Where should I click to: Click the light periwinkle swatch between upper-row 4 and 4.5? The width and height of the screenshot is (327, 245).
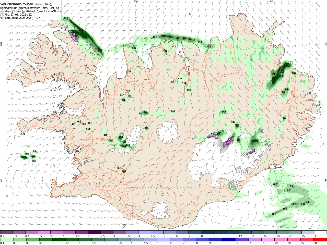(x=144, y=232)
